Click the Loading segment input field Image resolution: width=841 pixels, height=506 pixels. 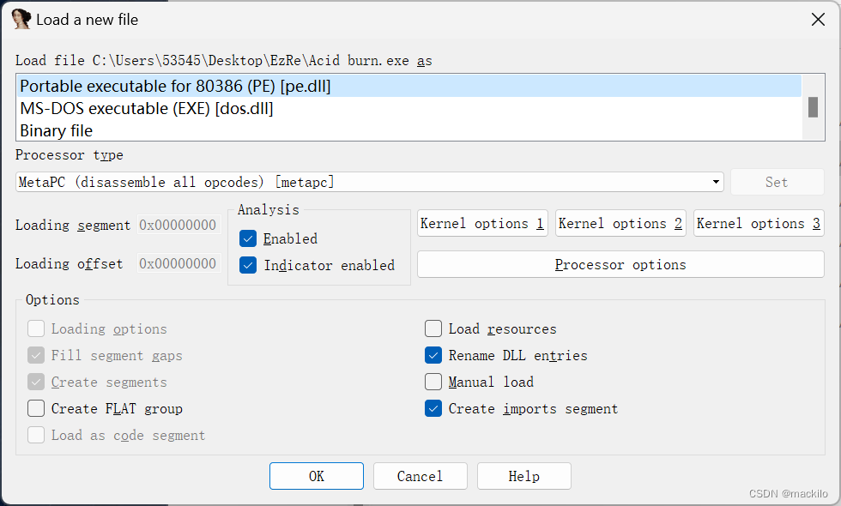tap(179, 225)
